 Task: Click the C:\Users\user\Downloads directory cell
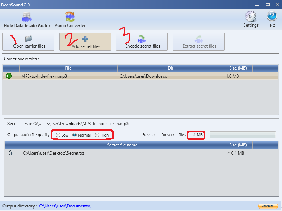[x=143, y=76]
